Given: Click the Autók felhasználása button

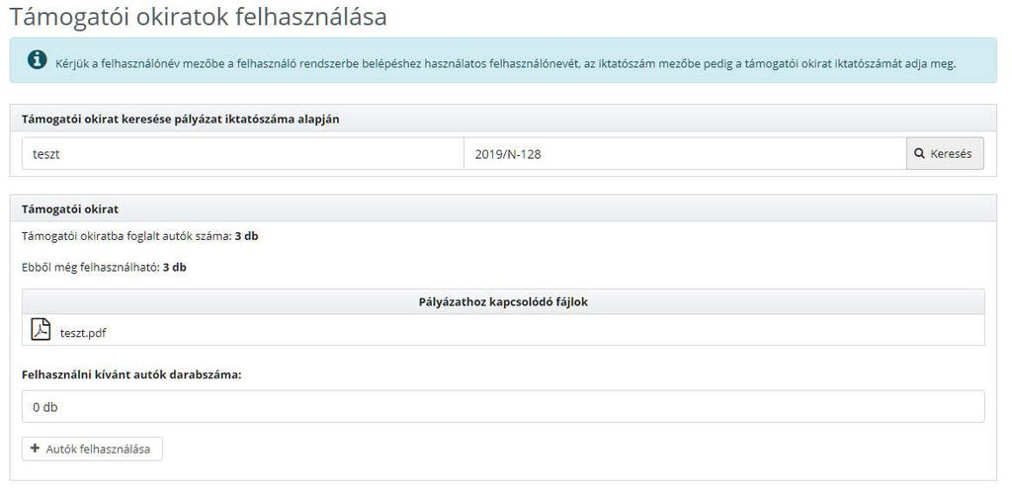Looking at the screenshot, I should pyautogui.click(x=92, y=450).
